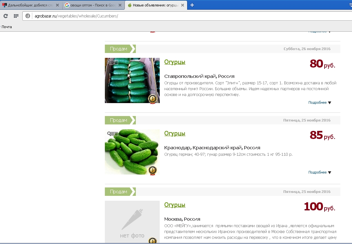Viewport: 352px width, 244px height.
Task: Click 'Ставропольский край, Россия' location text
Action: [199, 76]
